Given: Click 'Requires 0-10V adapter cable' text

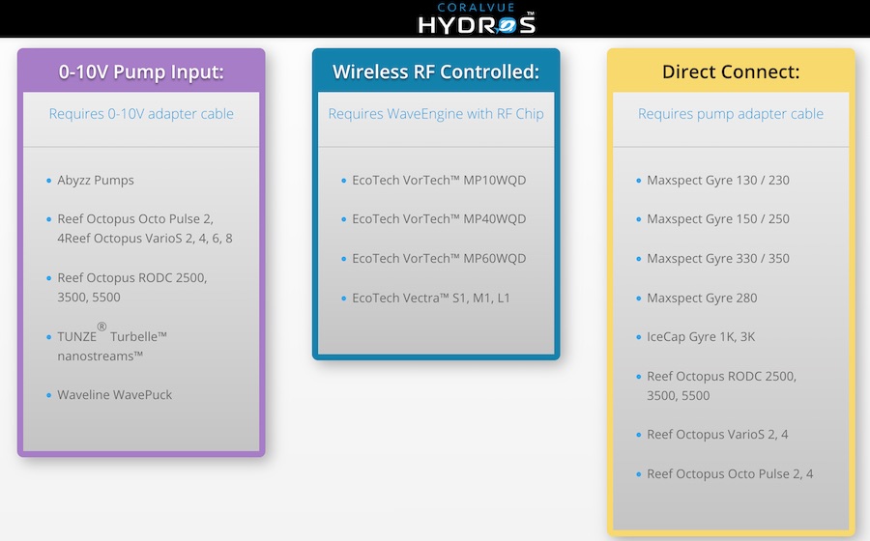Looking at the screenshot, I should 141,114.
